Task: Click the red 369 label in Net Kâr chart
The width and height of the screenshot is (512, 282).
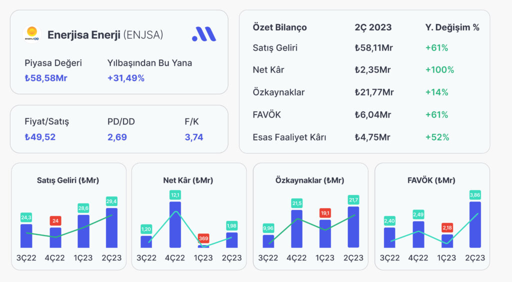Action: pyautogui.click(x=203, y=238)
